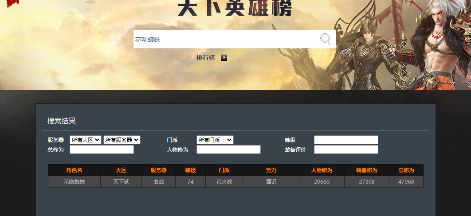The width and height of the screenshot is (471, 216).
Task: Click the 搜索结果 heading
Action: tap(61, 121)
